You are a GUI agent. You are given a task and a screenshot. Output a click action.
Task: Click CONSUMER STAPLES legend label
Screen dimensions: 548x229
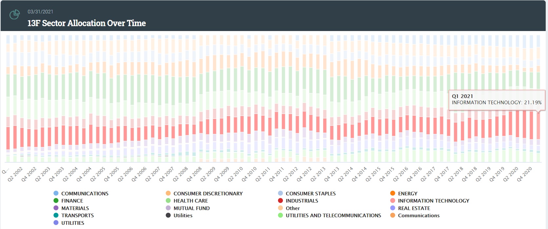(311, 193)
